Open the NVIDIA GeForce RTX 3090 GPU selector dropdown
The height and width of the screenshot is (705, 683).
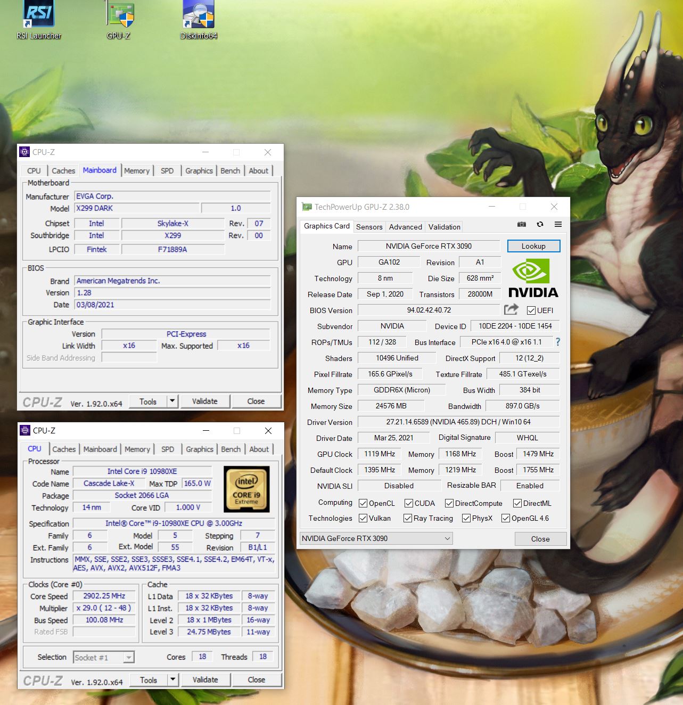click(x=376, y=538)
